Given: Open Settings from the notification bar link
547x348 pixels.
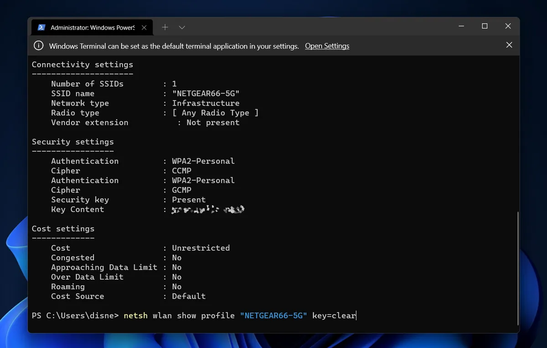Looking at the screenshot, I should pos(327,46).
